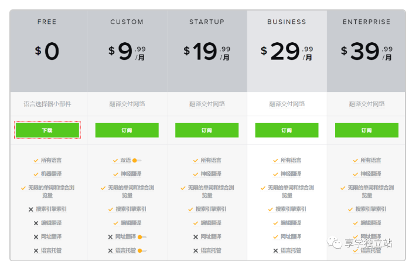Toggle the 网址翻译 slider in CUSTOM column
This screenshot has height=261, width=409.
coord(141,237)
